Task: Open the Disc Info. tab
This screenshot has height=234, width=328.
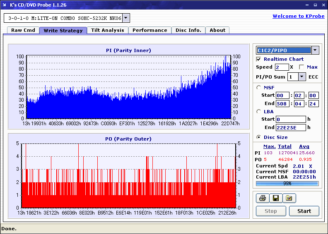Action: pos(188,30)
